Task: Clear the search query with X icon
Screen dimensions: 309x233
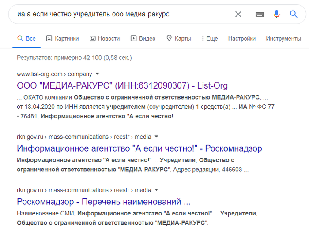Action: click(238, 14)
